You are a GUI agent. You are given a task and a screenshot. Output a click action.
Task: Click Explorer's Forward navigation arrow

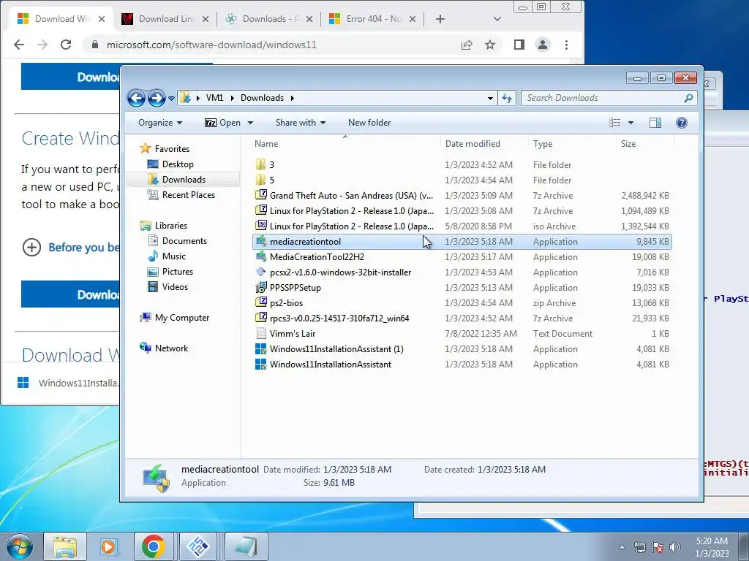point(157,99)
